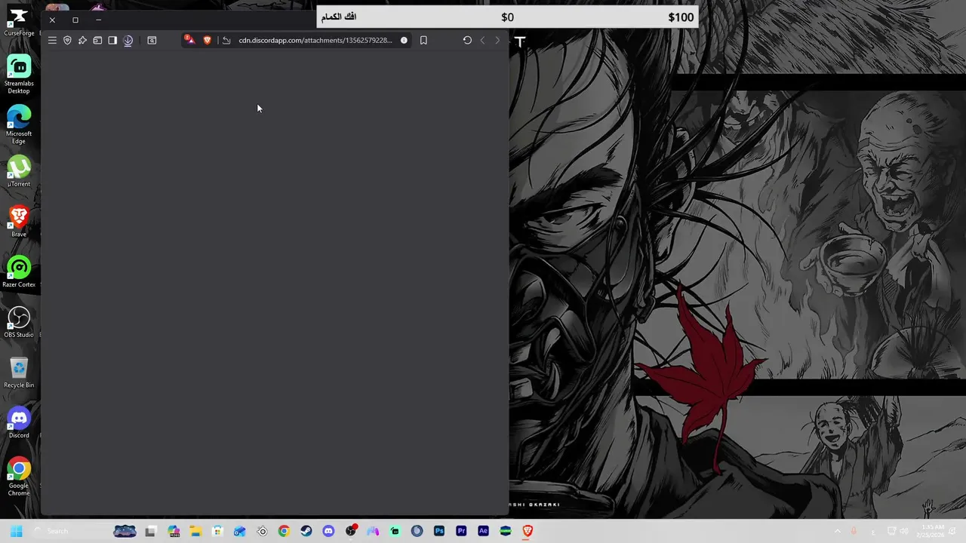Open the Streamlabs Desktop shortcut
The image size is (966, 543).
19,74
